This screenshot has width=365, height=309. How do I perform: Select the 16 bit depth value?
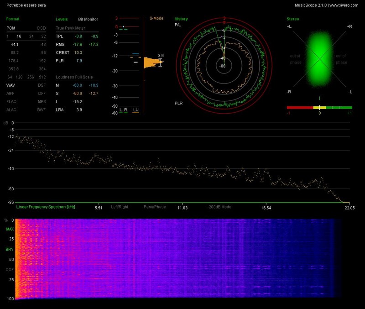point(19,37)
